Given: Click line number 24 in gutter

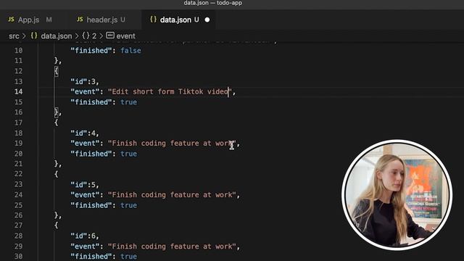Looking at the screenshot, I should tap(18, 195).
